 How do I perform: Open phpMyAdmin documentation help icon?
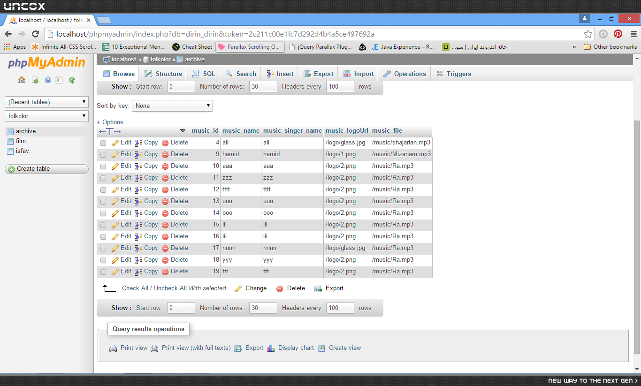(x=47, y=80)
